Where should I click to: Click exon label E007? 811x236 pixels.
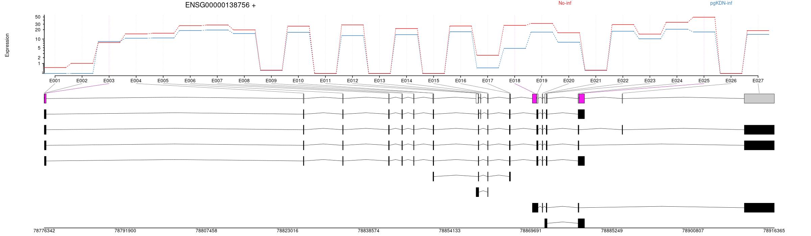[217, 81]
